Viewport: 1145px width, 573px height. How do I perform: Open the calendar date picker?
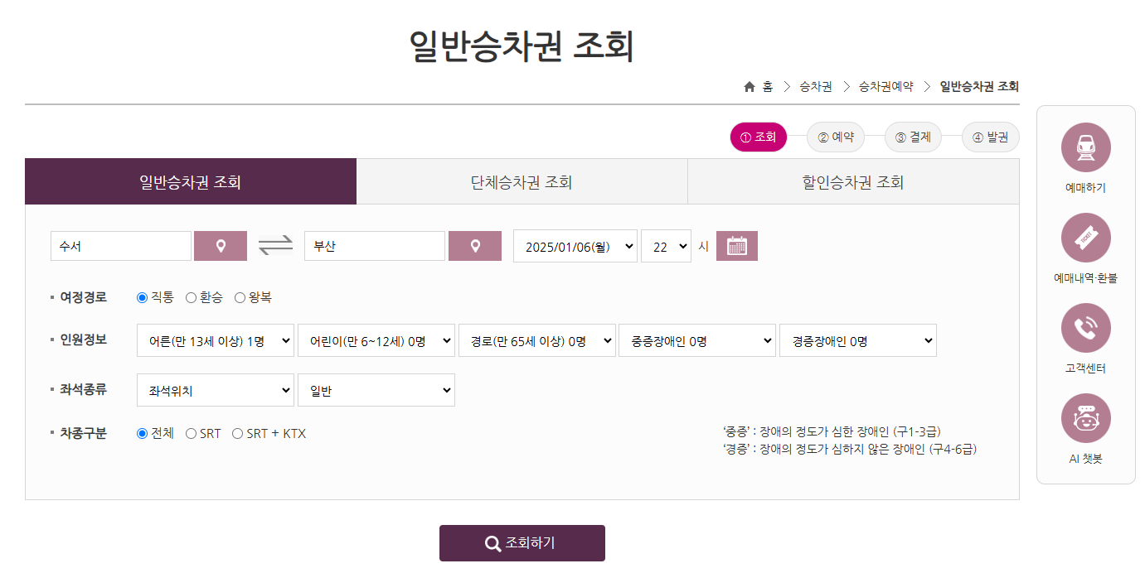point(736,245)
